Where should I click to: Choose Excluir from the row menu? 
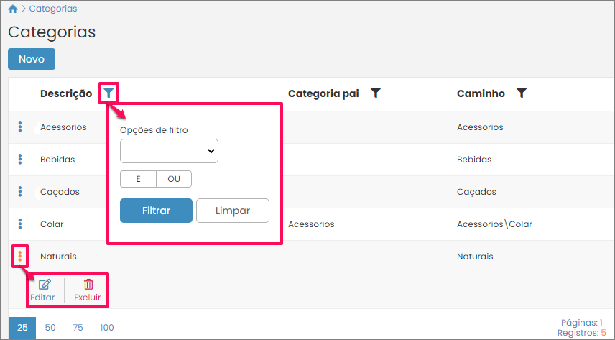pyautogui.click(x=88, y=290)
